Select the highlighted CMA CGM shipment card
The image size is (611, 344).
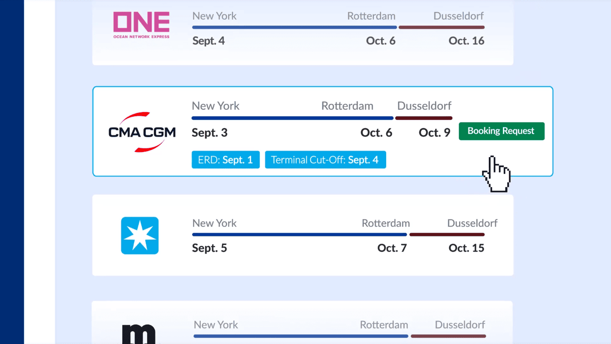tap(323, 131)
